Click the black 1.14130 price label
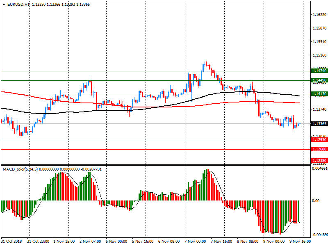This screenshot has height=246, width=328. coord(319,94)
